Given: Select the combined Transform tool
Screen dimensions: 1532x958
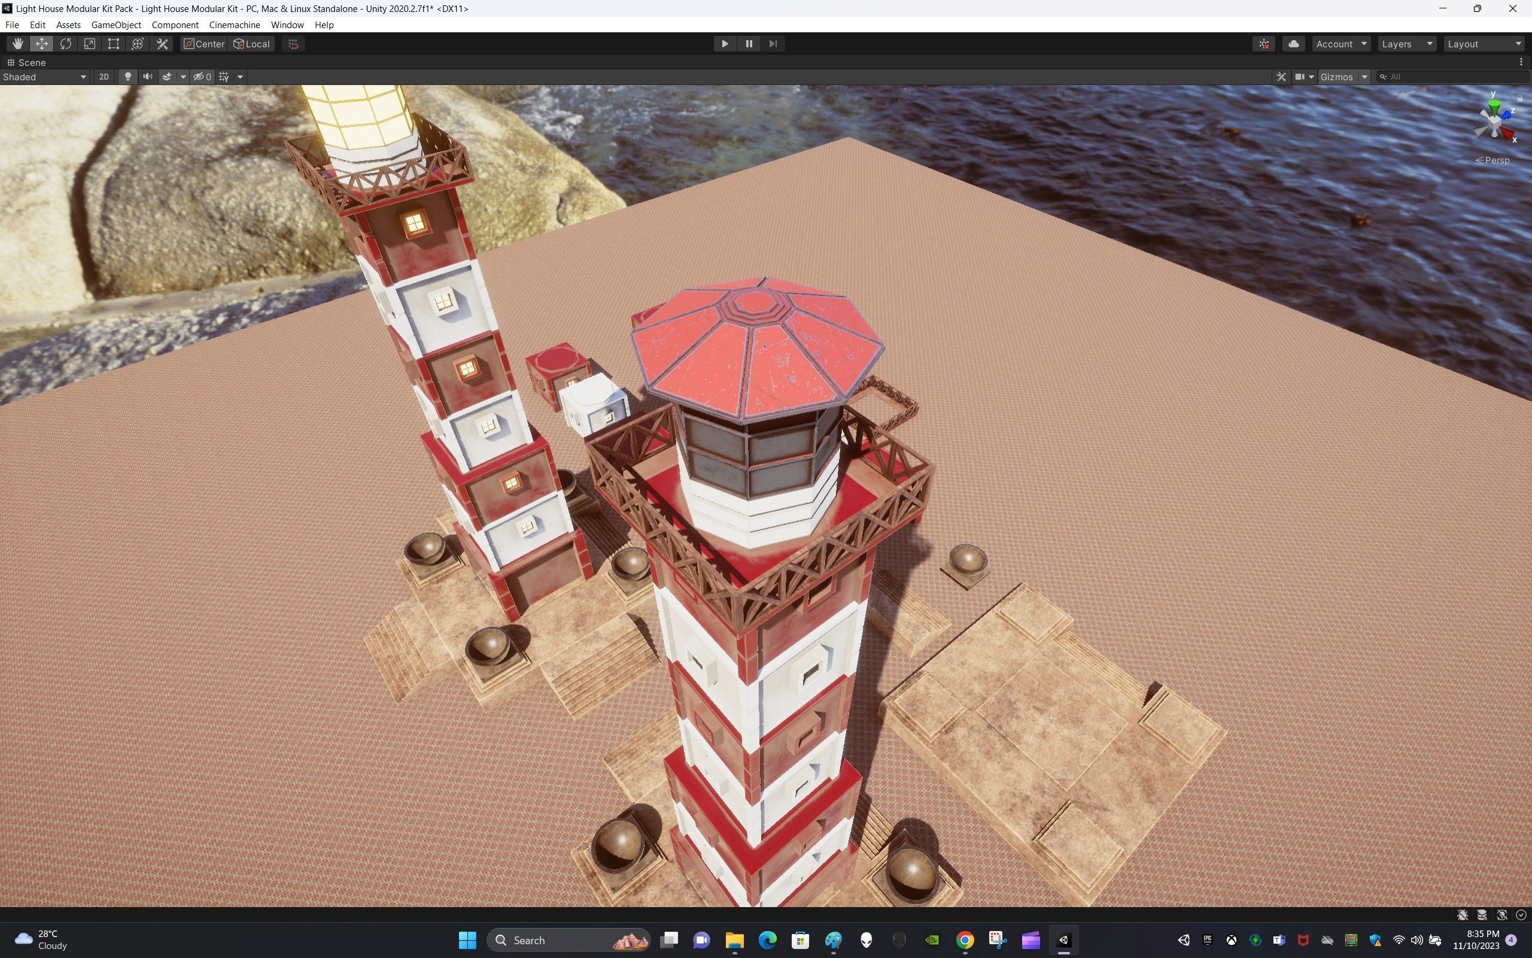Looking at the screenshot, I should 138,44.
